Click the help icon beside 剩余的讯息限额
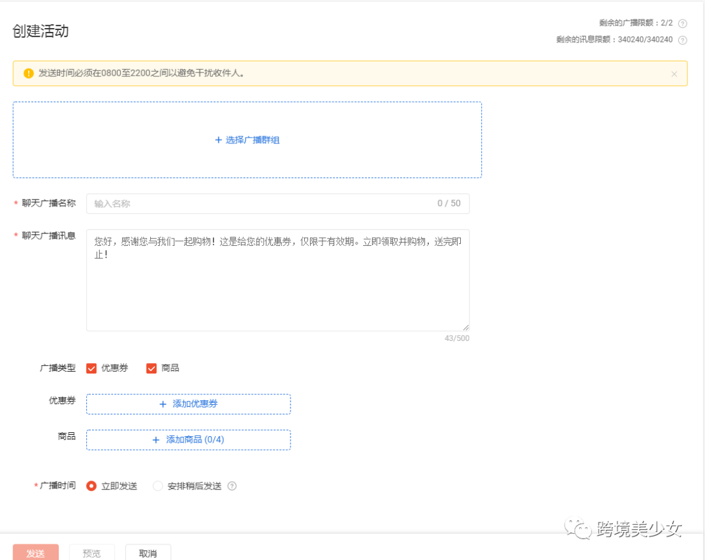This screenshot has width=705, height=560. (682, 40)
